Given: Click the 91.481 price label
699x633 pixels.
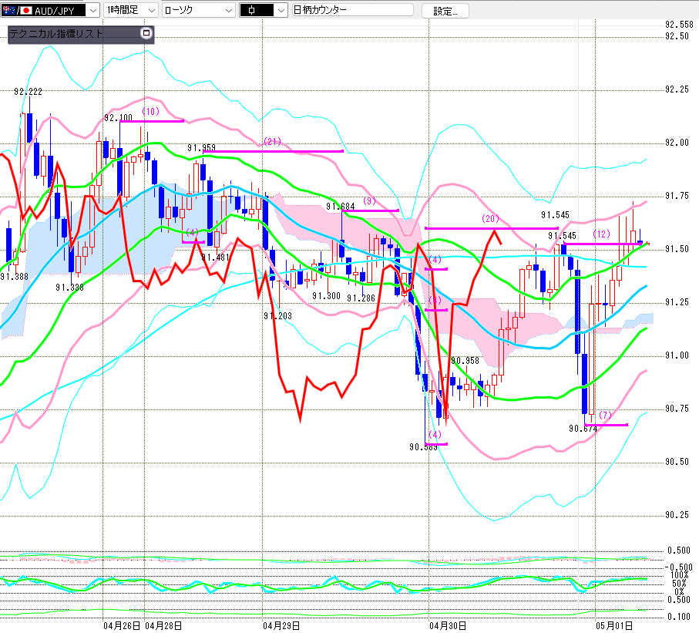Looking at the screenshot, I should point(215,258).
